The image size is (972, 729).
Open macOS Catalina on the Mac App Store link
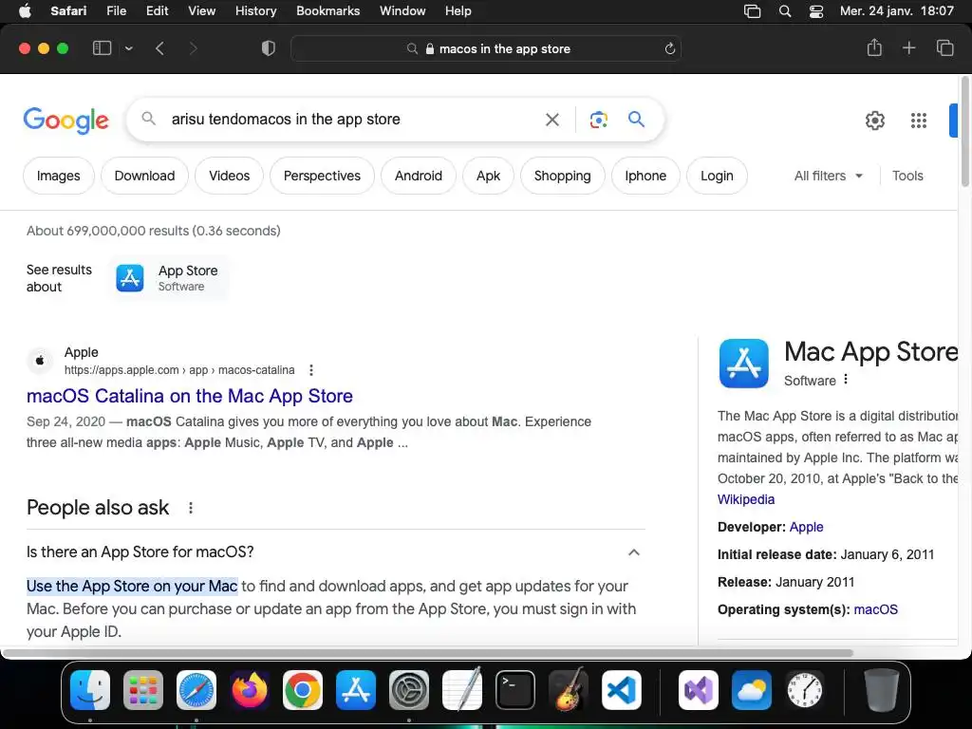[x=190, y=396]
